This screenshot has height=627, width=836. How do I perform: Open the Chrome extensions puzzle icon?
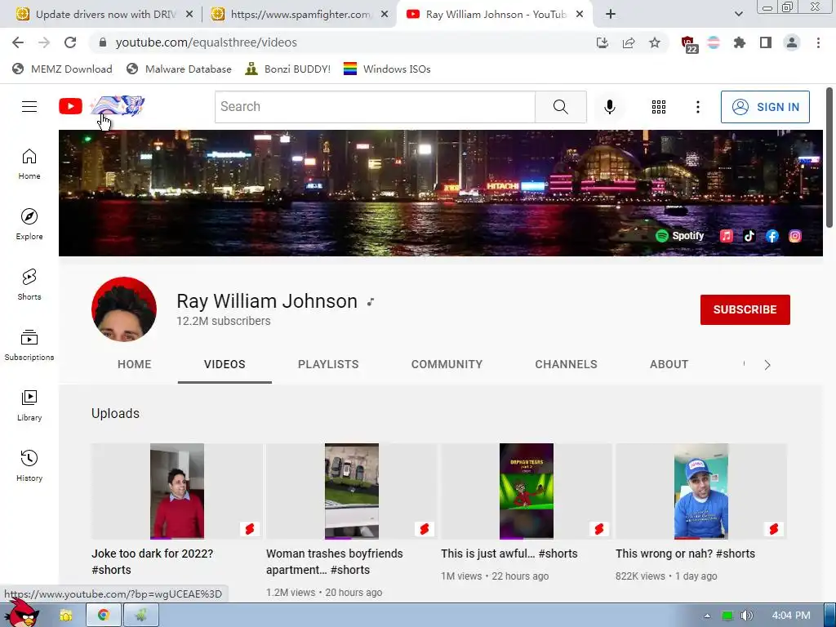point(740,42)
